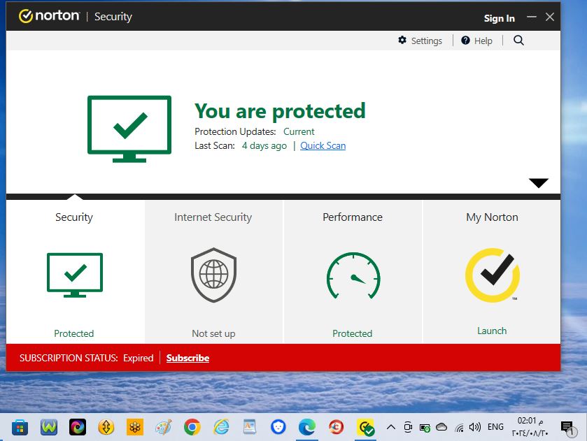Open the Paint palette app in taskbar
Image resolution: width=587 pixels, height=441 pixels.
[164, 427]
